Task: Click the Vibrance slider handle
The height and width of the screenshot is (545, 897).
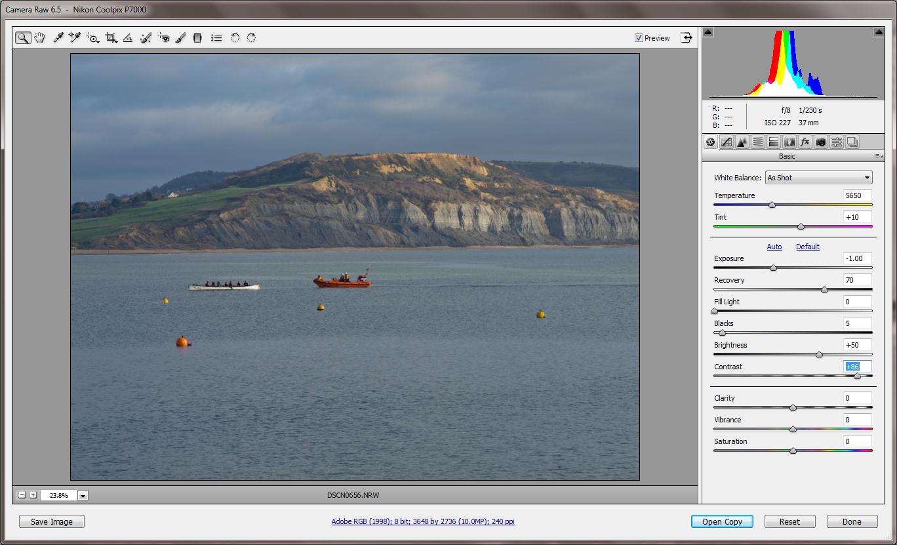Action: (793, 430)
